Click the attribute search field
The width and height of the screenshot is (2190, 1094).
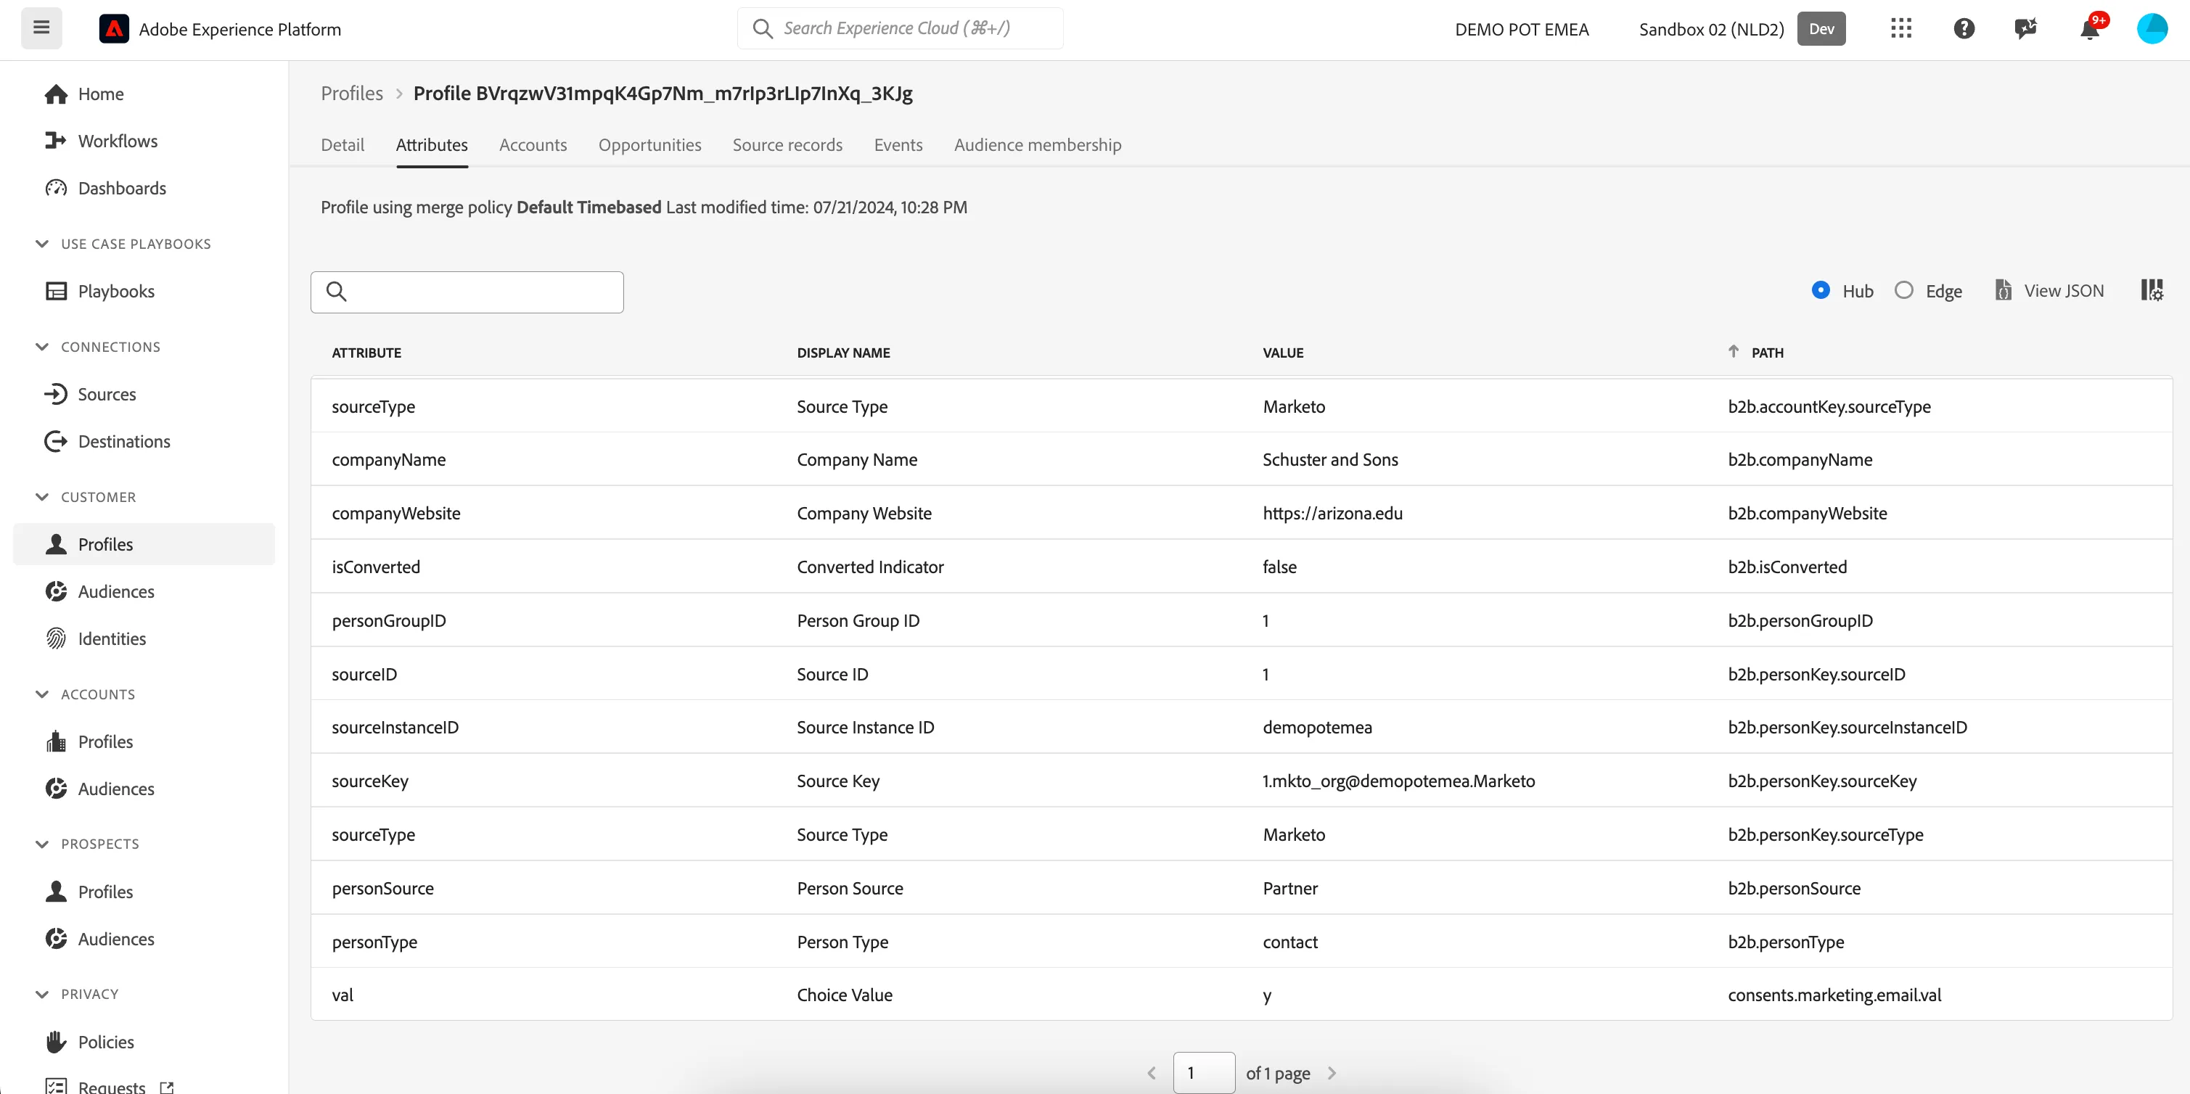(467, 292)
